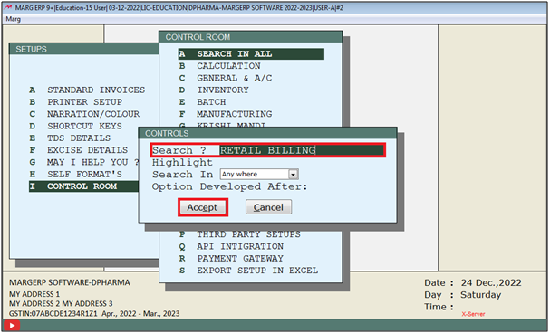This screenshot has width=550, height=333.
Task: Click the Highlight label in Controls dialog
Action: (x=182, y=163)
